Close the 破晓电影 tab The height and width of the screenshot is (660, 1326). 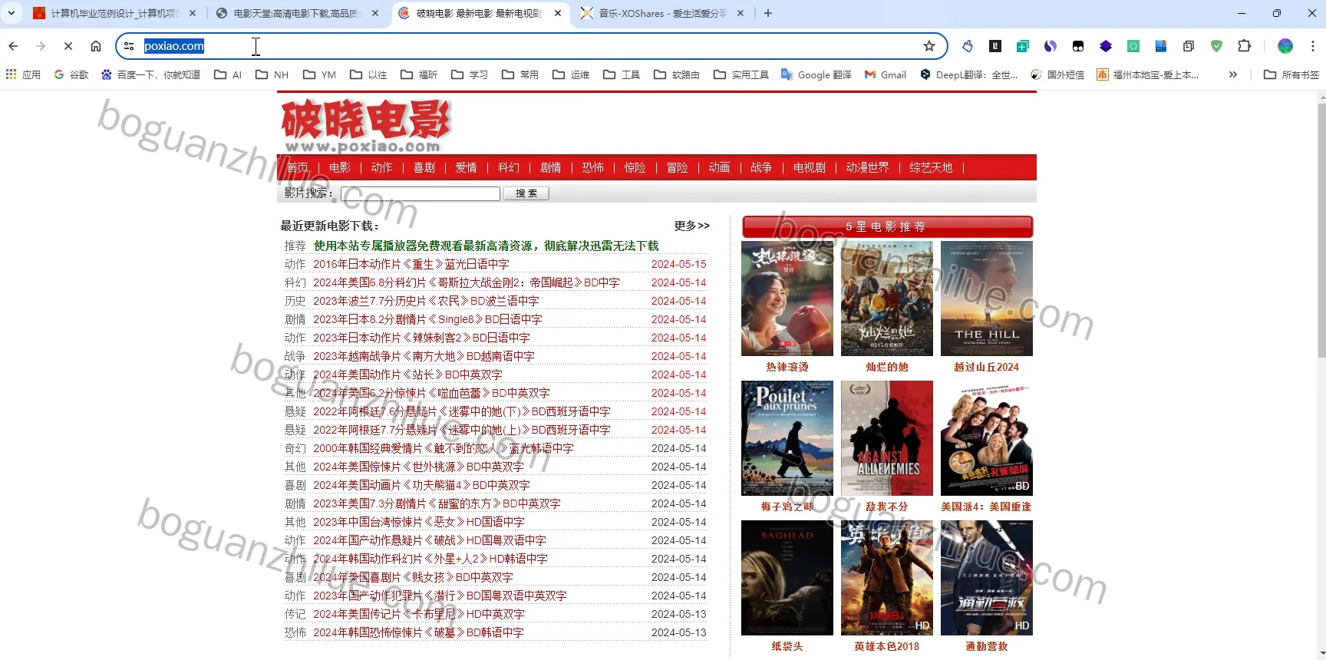click(558, 13)
